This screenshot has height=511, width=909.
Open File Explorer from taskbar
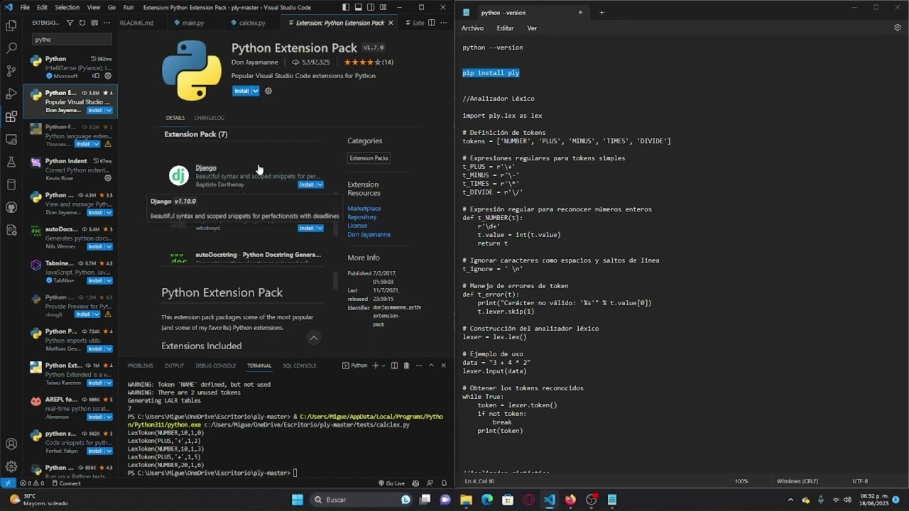(x=466, y=500)
